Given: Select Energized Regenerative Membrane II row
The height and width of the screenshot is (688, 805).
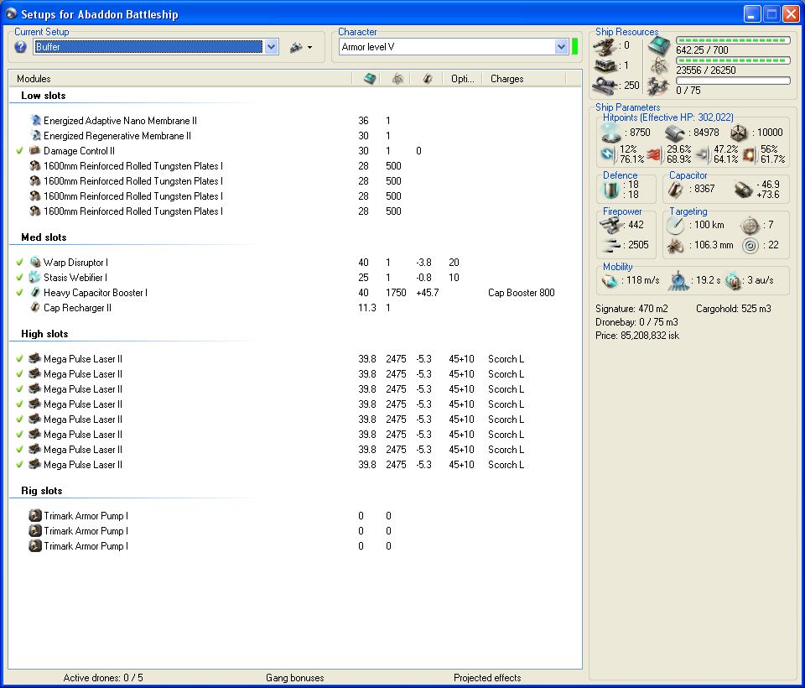Looking at the screenshot, I should 295,136.
